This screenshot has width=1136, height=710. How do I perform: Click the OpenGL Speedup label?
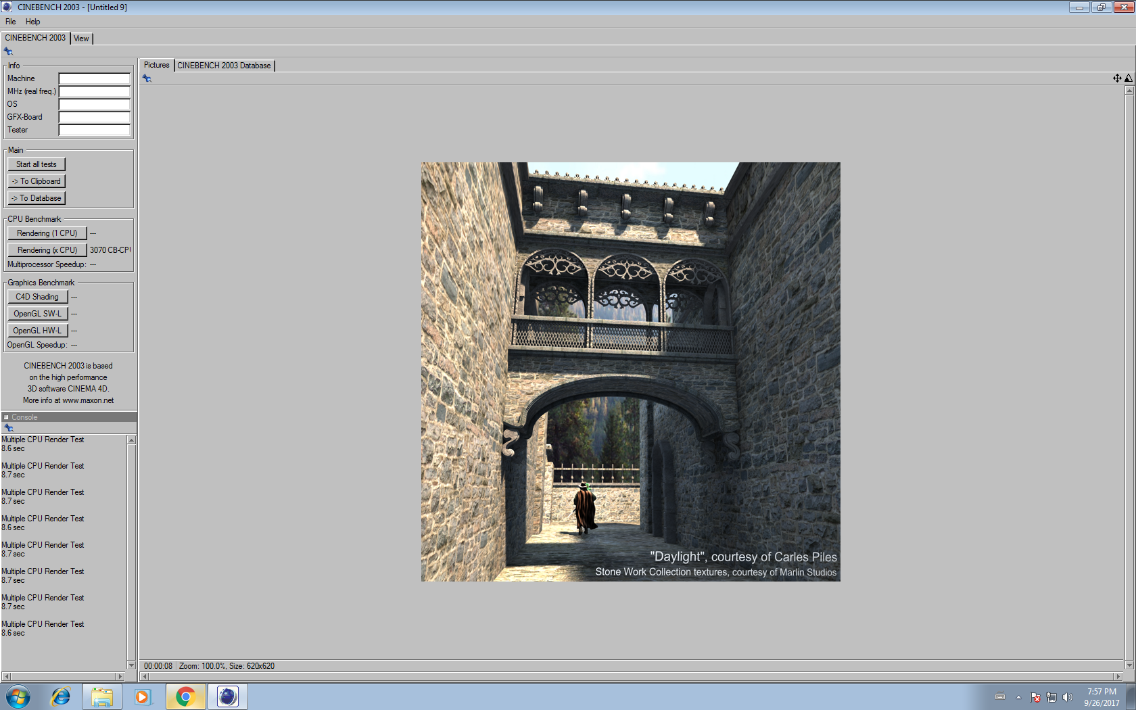pos(37,345)
